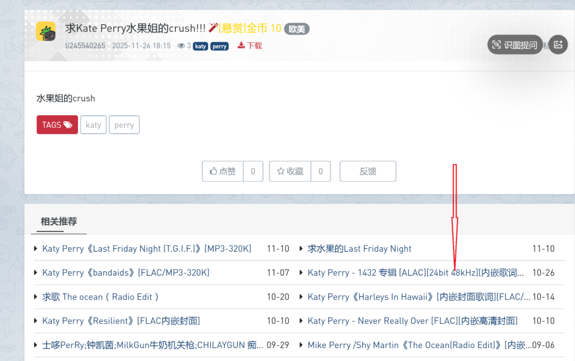Screen dimensions: 575x361
Task: Click arrow bullet beside Katy Perry Resilient
Action: click(x=36, y=321)
